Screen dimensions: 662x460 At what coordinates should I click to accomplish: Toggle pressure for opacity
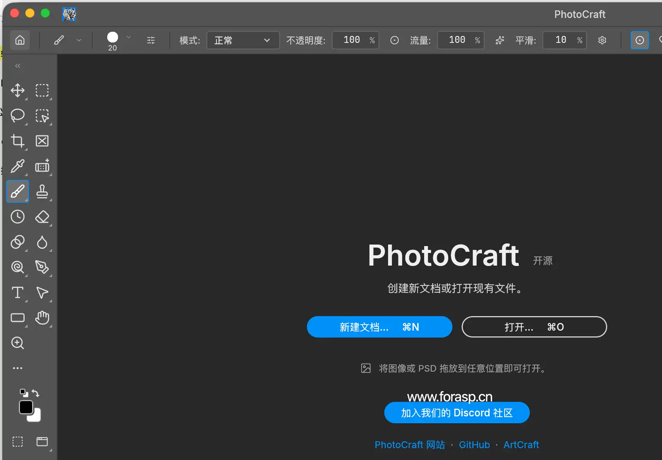[394, 40]
